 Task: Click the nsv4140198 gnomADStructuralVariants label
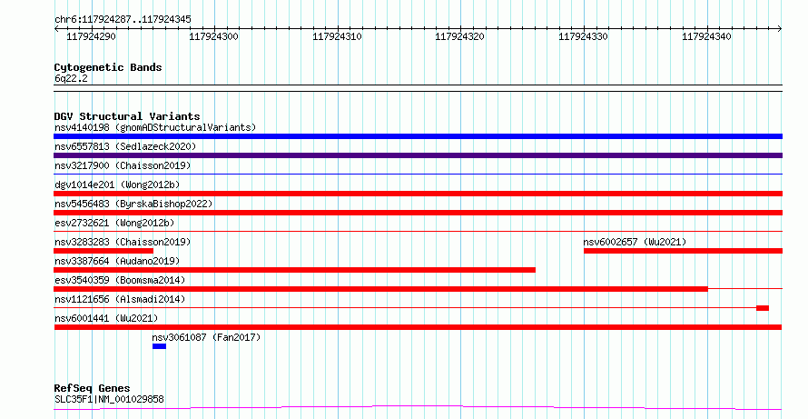pos(155,127)
